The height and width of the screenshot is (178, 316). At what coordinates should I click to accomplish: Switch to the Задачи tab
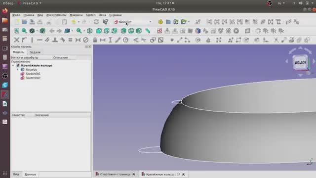(35, 52)
